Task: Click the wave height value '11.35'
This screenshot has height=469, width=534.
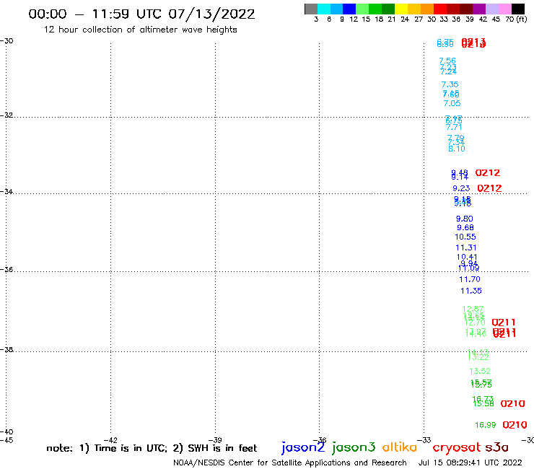Action: tap(471, 291)
